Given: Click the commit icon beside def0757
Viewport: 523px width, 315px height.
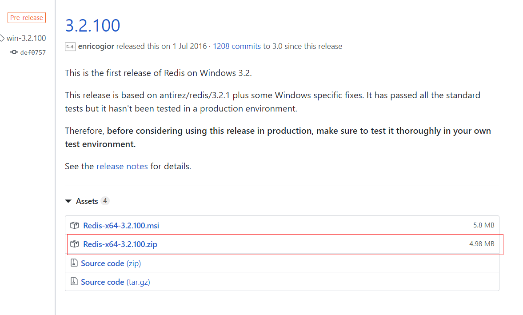Looking at the screenshot, I should pos(14,52).
